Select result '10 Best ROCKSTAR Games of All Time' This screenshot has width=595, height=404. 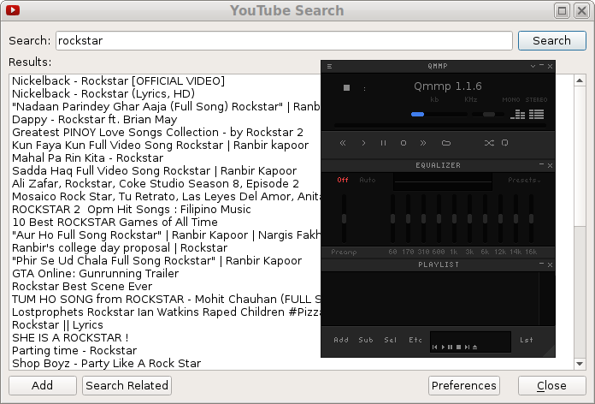point(115,222)
